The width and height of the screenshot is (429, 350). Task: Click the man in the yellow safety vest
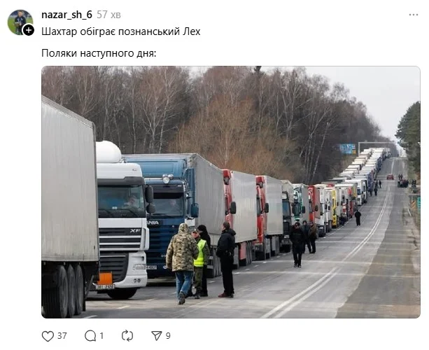[x=199, y=263]
